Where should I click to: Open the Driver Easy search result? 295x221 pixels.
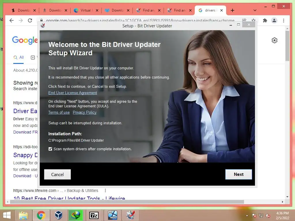[x=25, y=111]
